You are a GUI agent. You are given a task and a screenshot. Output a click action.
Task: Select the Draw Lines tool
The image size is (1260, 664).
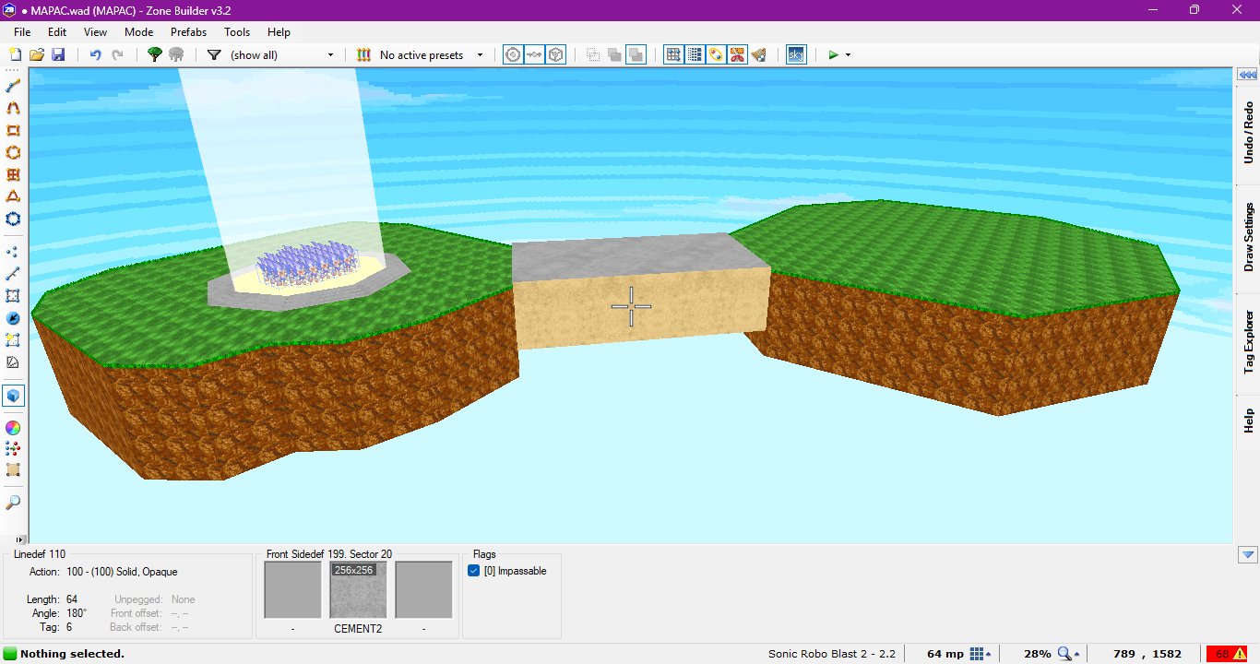click(13, 86)
